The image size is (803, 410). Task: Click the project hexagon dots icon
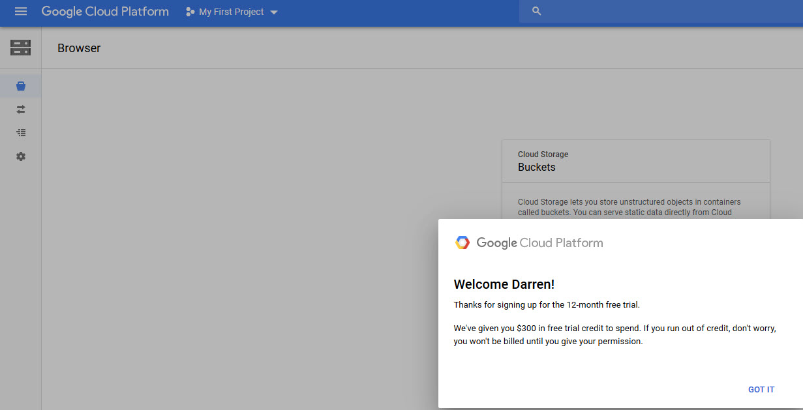pos(190,12)
